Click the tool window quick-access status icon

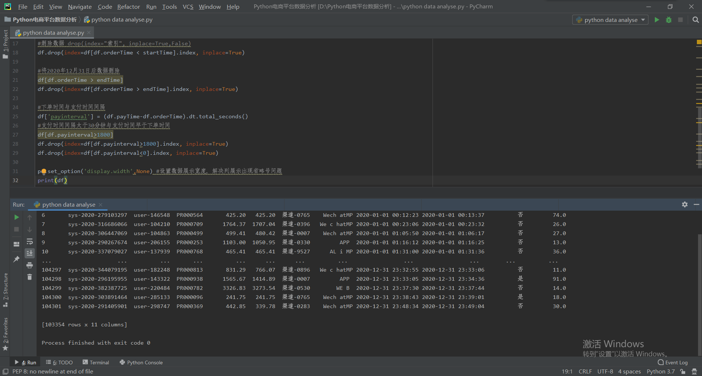[x=5, y=371]
